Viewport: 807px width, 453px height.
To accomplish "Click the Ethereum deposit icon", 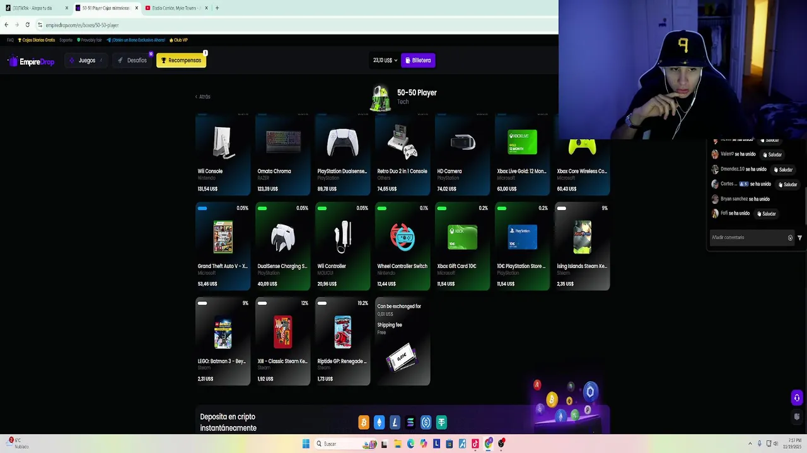I will point(379,423).
